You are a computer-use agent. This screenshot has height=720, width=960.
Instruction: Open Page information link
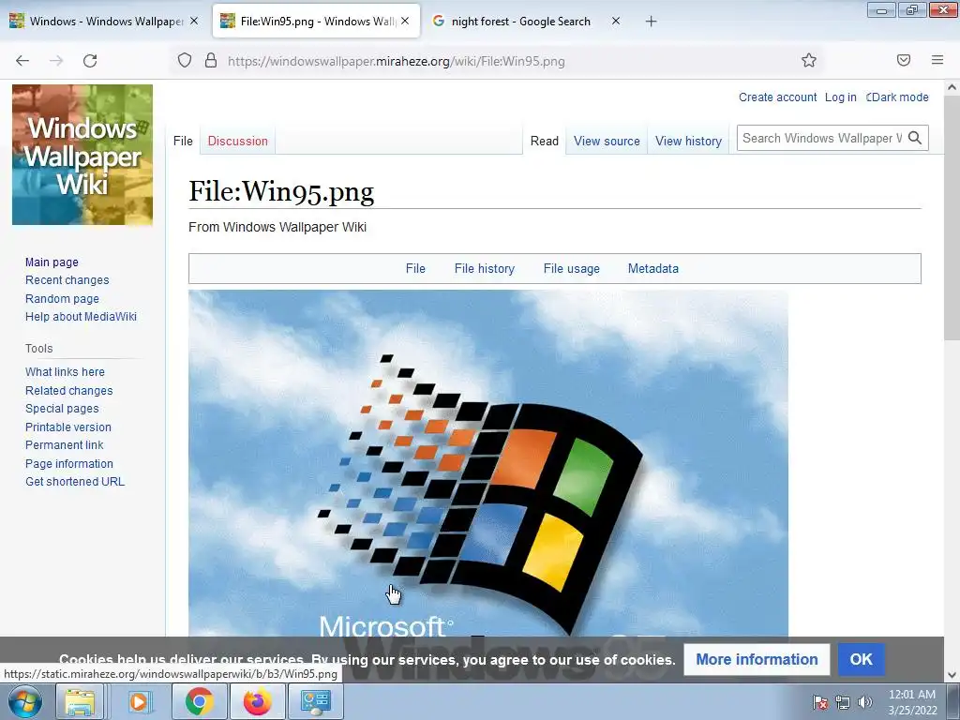(x=69, y=464)
